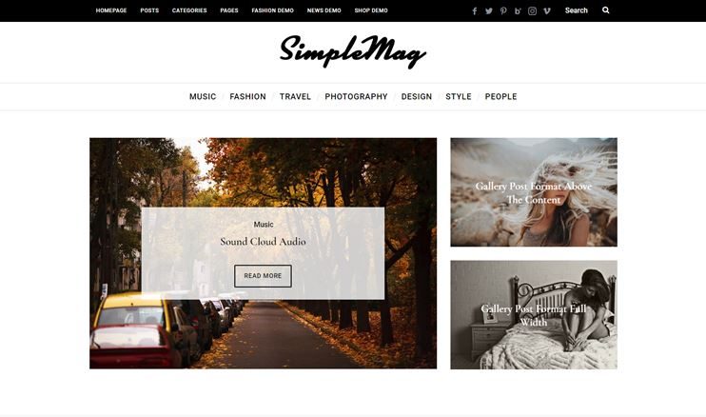
Task: Open the Sound Cloud Audio post title
Action: pos(263,242)
